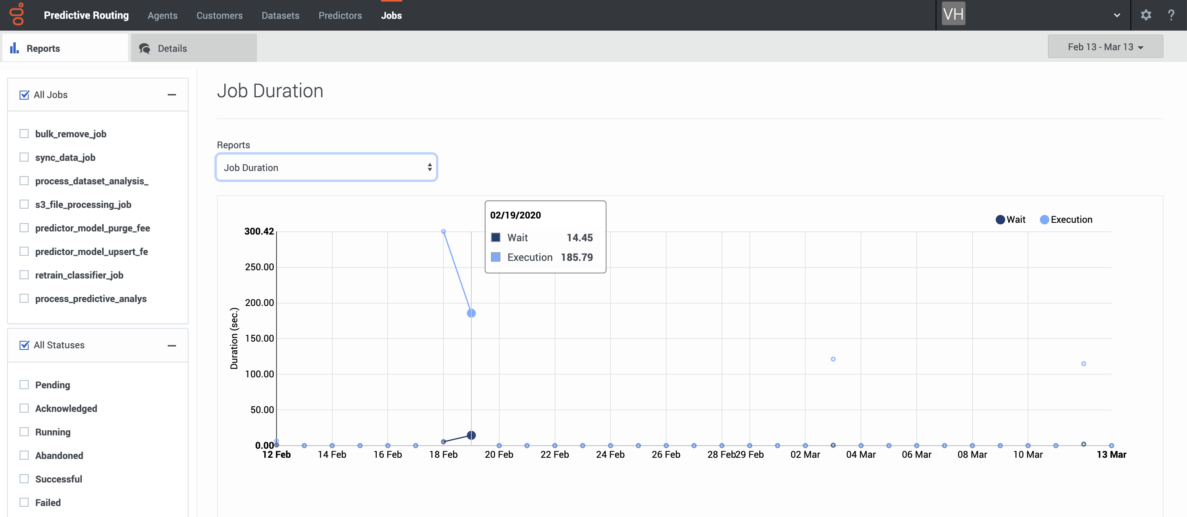Image resolution: width=1187 pixels, height=517 pixels.
Task: Collapse the All Jobs panel
Action: tap(172, 95)
